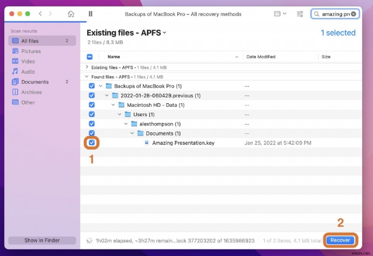This screenshot has width=373, height=256.
Task: Select Video category
Action: (28, 61)
